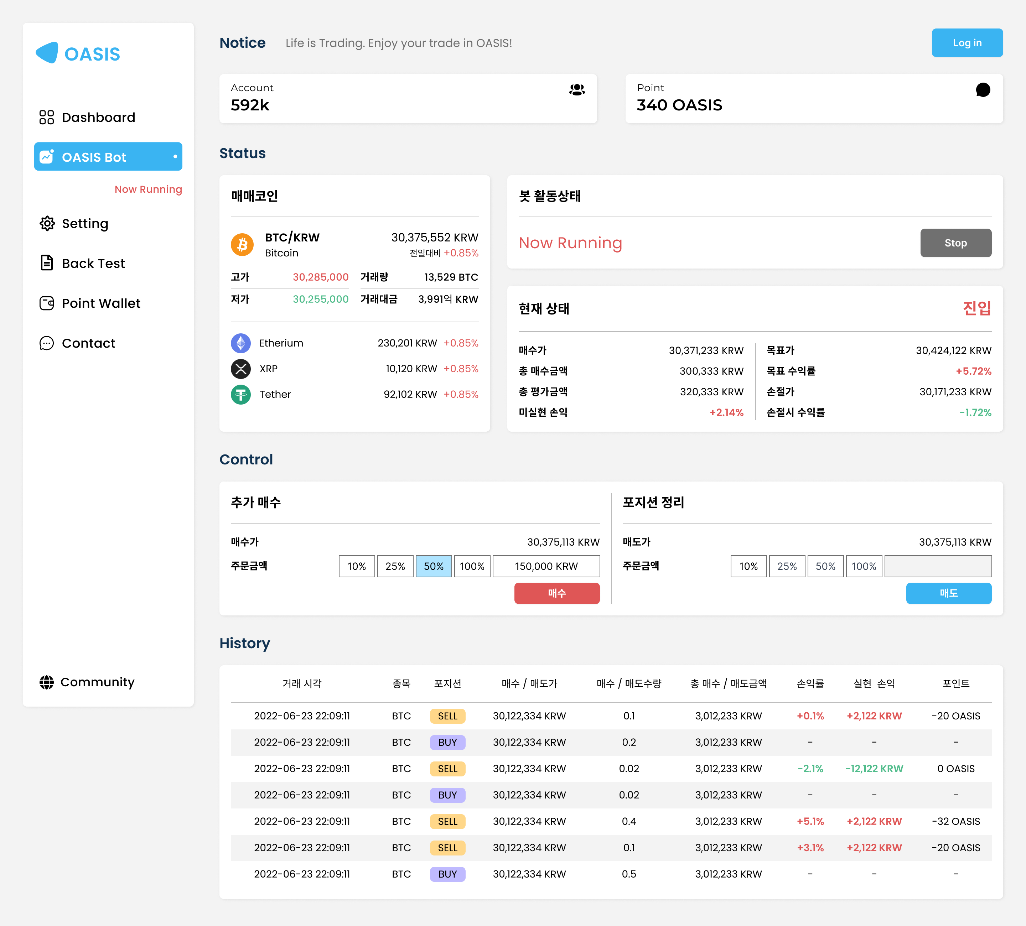Image resolution: width=1026 pixels, height=926 pixels.
Task: Open the Setting menu item
Action: [x=108, y=223]
